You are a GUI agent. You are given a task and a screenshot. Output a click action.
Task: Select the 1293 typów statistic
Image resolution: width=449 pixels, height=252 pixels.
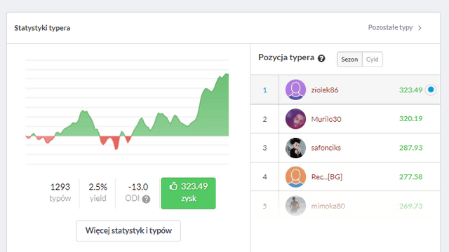point(60,192)
